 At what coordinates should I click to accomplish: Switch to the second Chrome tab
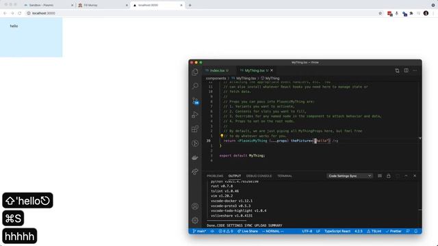point(103,5)
